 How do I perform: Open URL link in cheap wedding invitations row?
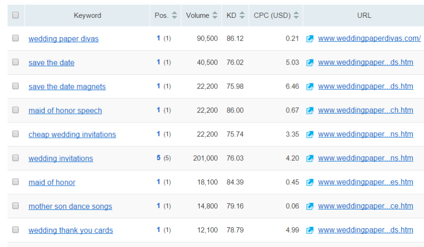point(366,134)
